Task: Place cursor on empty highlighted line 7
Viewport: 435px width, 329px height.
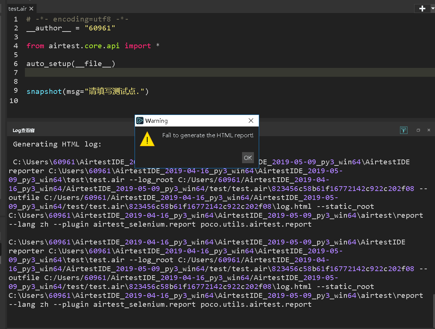Action: pos(230,72)
